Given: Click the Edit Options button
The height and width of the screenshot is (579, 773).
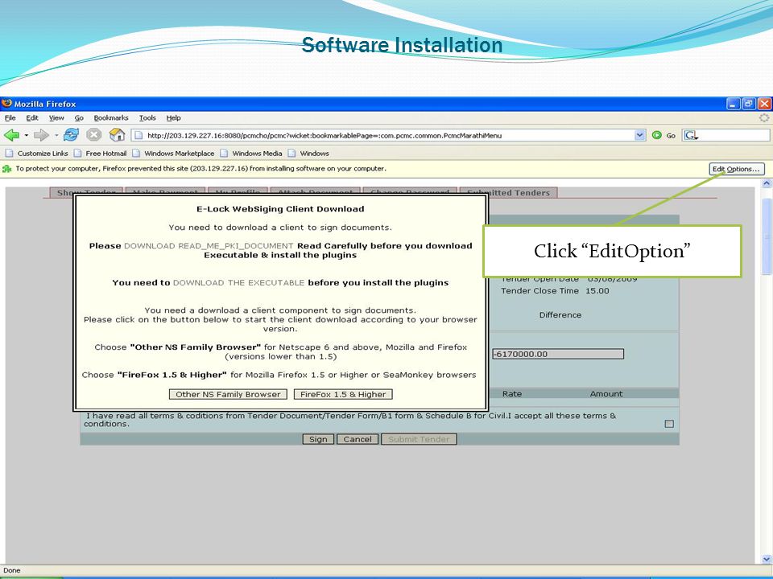Looking at the screenshot, I should [737, 169].
